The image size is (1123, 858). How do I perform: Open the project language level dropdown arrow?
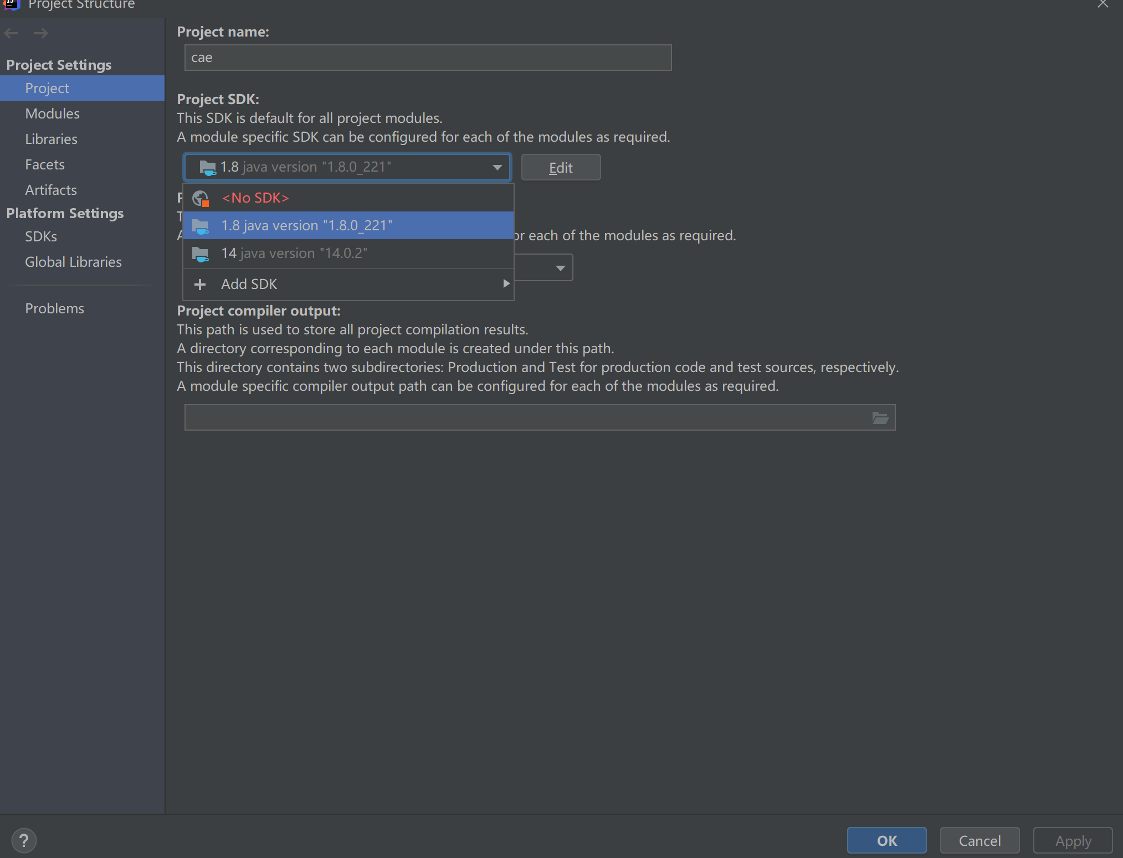pos(560,268)
